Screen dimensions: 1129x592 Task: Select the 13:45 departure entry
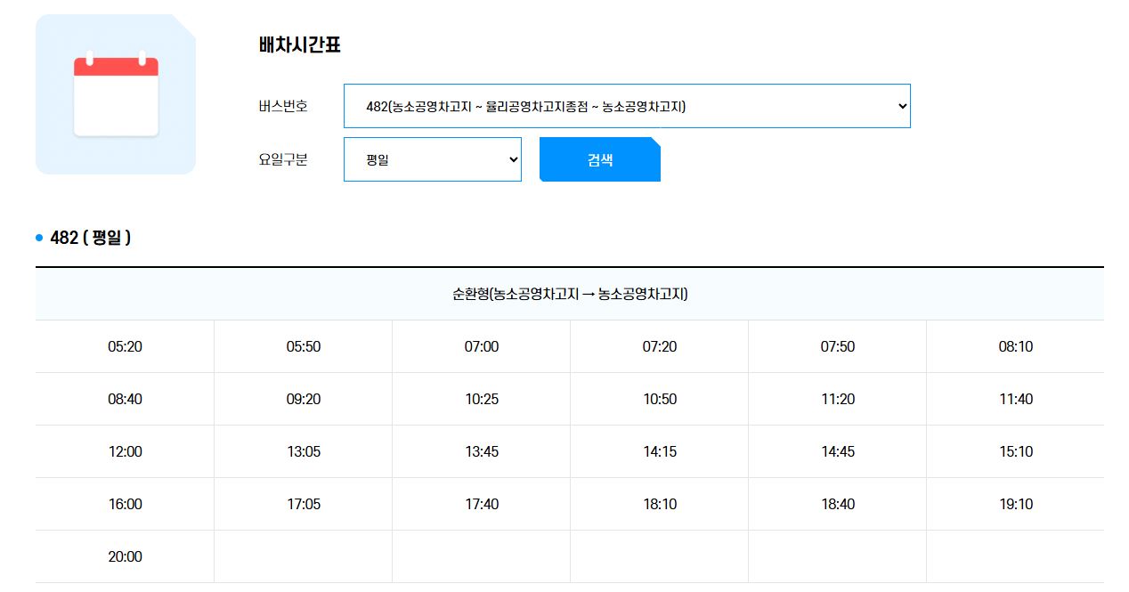481,451
